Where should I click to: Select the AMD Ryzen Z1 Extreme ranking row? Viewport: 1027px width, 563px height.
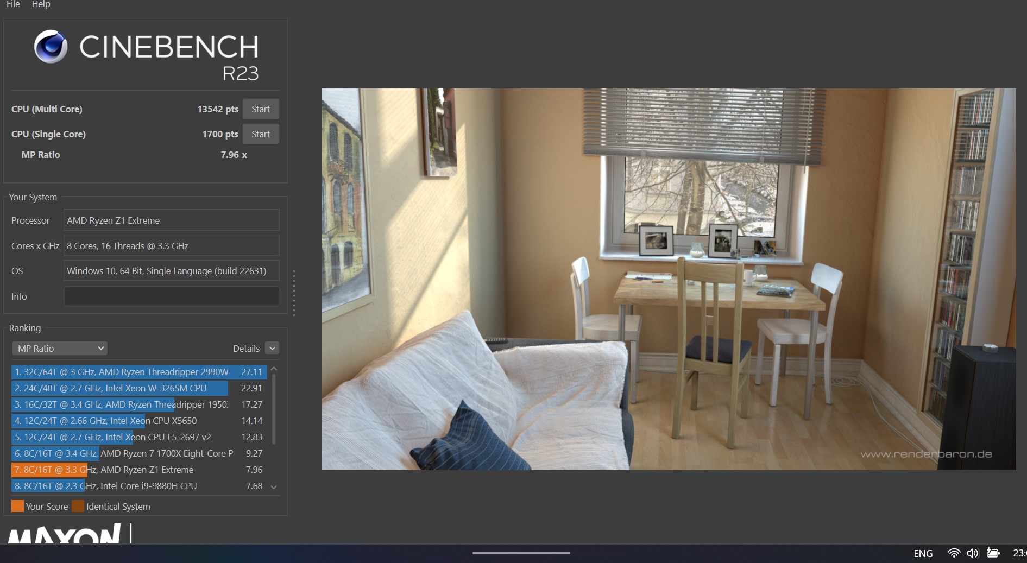point(138,470)
